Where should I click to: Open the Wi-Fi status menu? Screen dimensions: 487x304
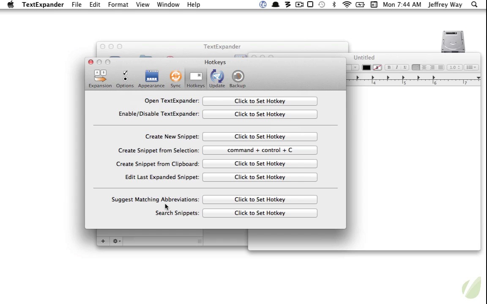tap(347, 4)
